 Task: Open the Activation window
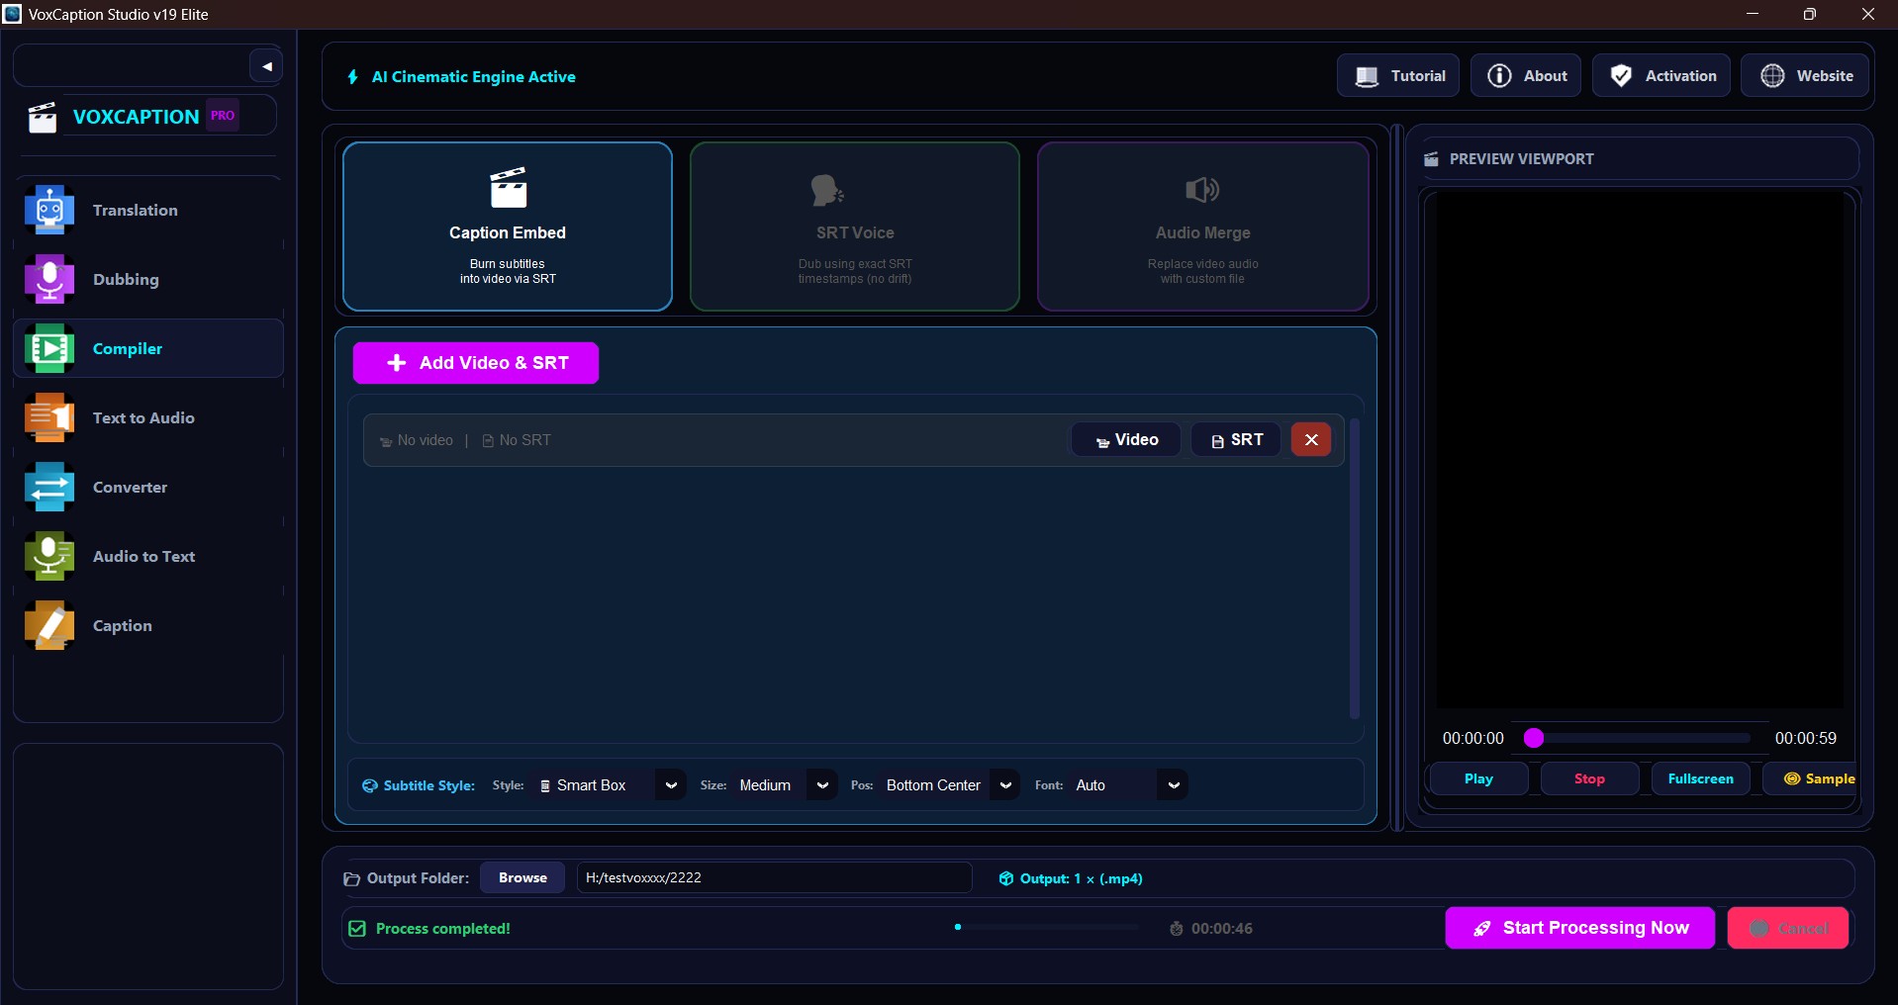pyautogui.click(x=1661, y=76)
